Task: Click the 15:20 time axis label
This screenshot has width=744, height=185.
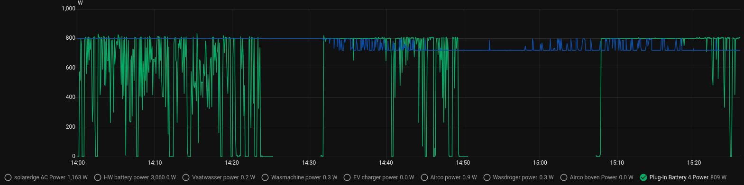Action: pos(694,163)
